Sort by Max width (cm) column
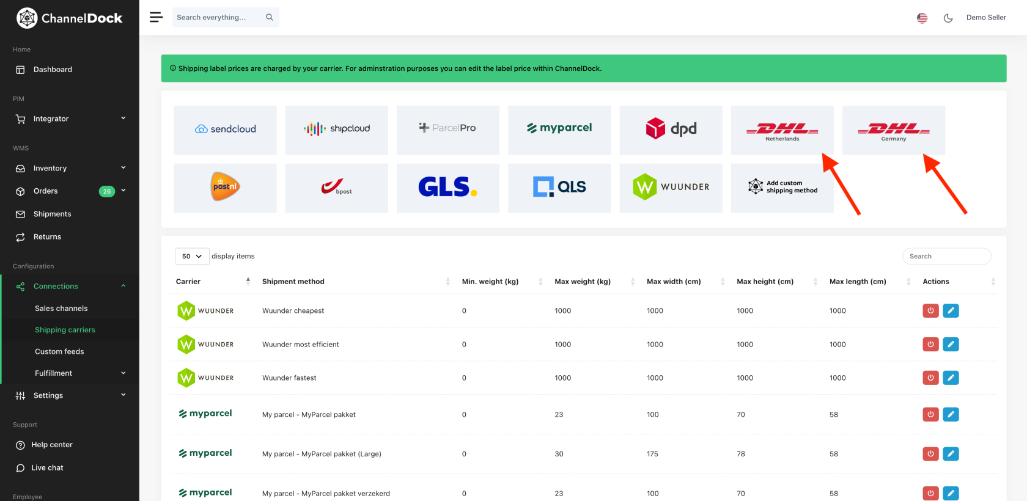The width and height of the screenshot is (1027, 501). point(685,282)
